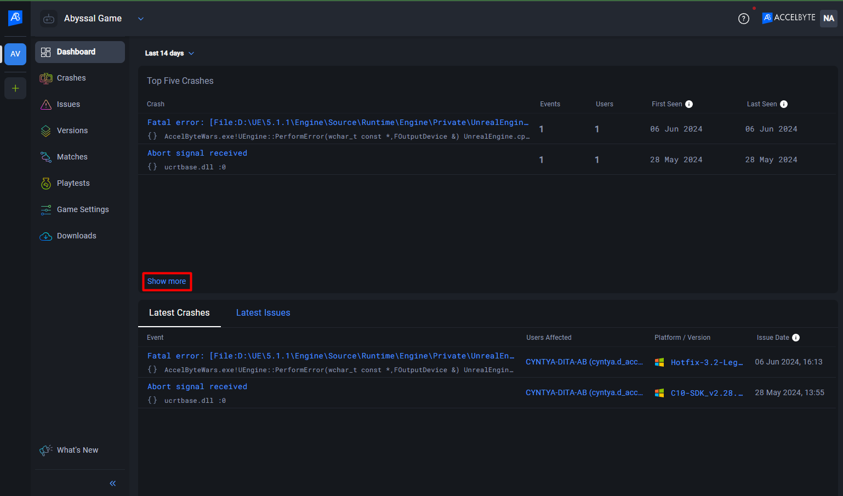Image resolution: width=843 pixels, height=496 pixels.
Task: Open CYNTYA-DITA-AB user in Fatal error row
Action: (x=584, y=362)
